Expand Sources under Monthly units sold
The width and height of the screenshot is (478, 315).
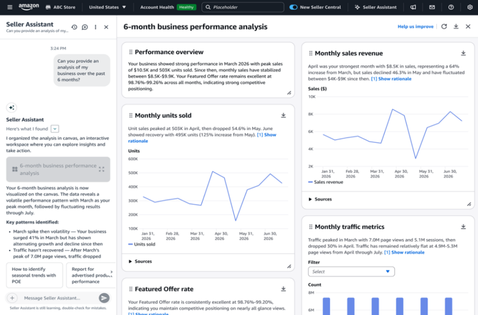click(140, 261)
